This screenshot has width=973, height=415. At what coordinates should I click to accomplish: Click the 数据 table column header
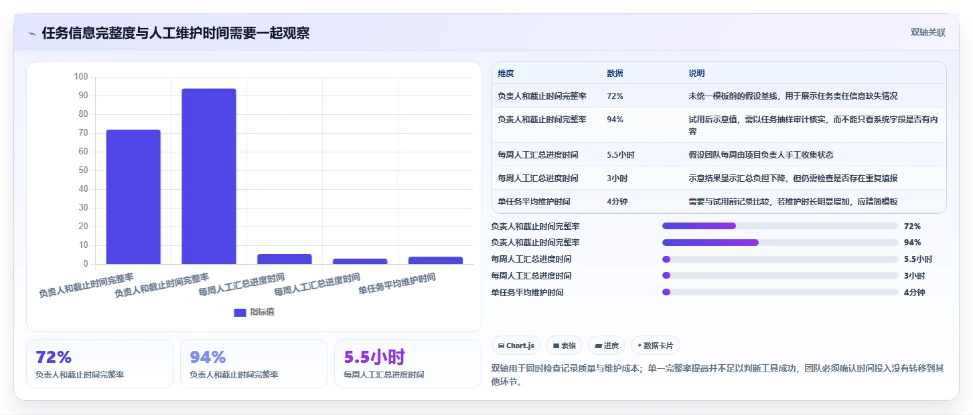[615, 74]
